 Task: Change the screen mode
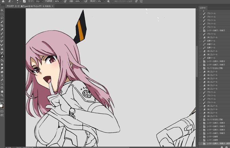click(2, 115)
